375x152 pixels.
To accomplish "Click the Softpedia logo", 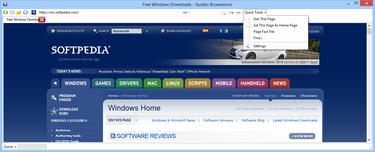I will (x=80, y=50).
